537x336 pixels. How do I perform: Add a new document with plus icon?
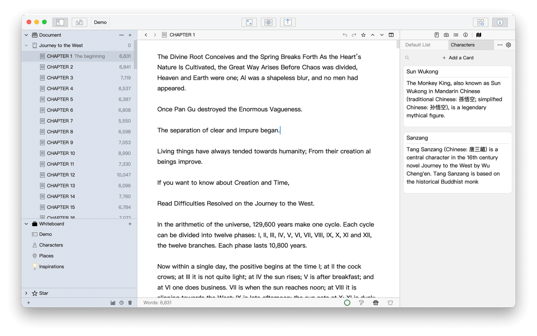pyautogui.click(x=130, y=35)
